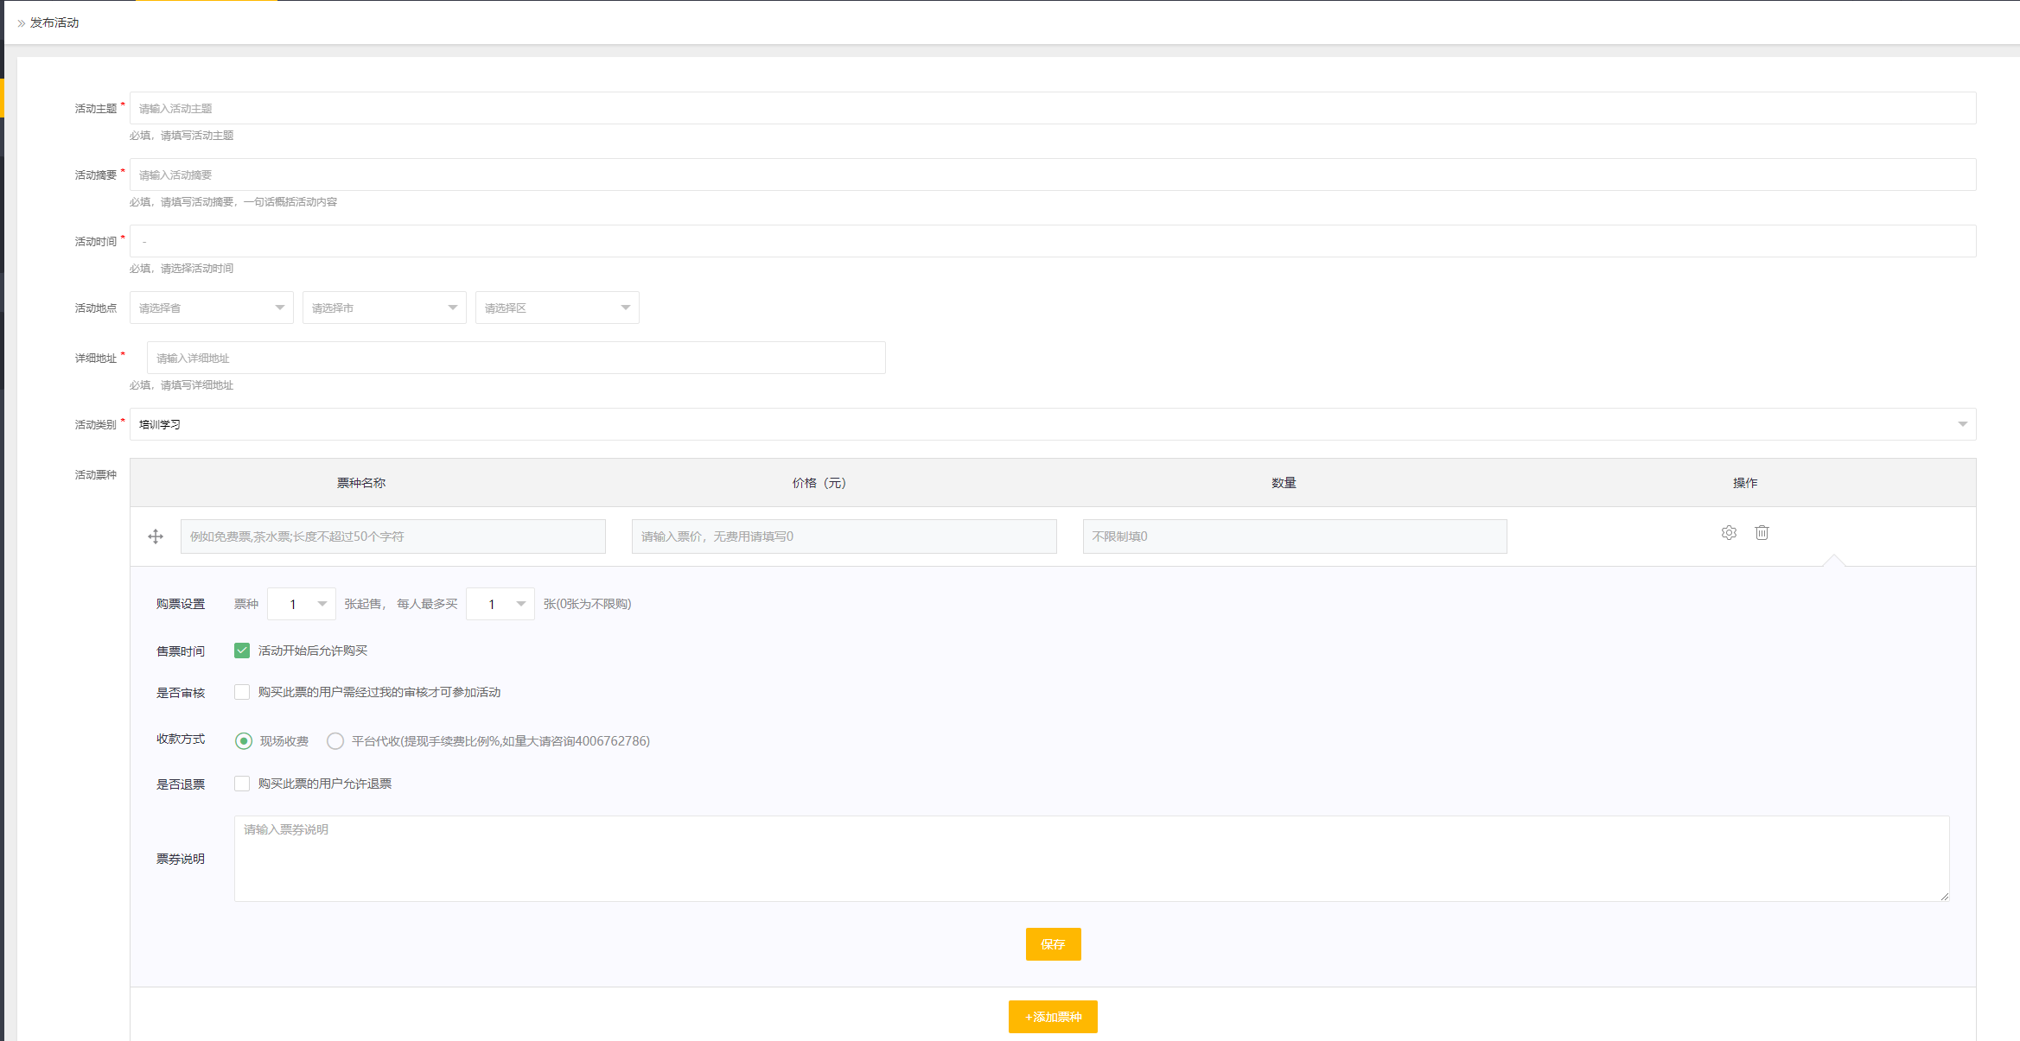Image resolution: width=2020 pixels, height=1041 pixels.
Task: Click the 发布活动 breadcrumb tab
Action: [x=54, y=22]
